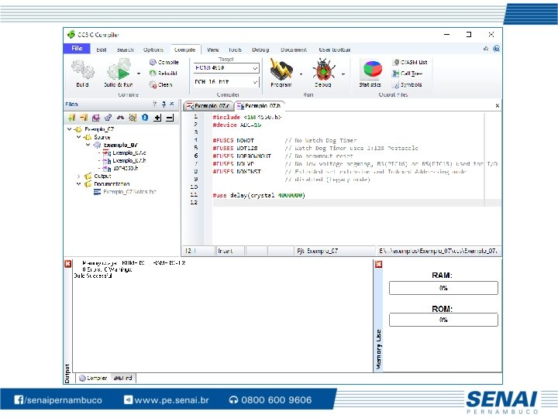Switch to Exemplo_07.h editor tab
Screen dimensions: 558x418
(259, 106)
